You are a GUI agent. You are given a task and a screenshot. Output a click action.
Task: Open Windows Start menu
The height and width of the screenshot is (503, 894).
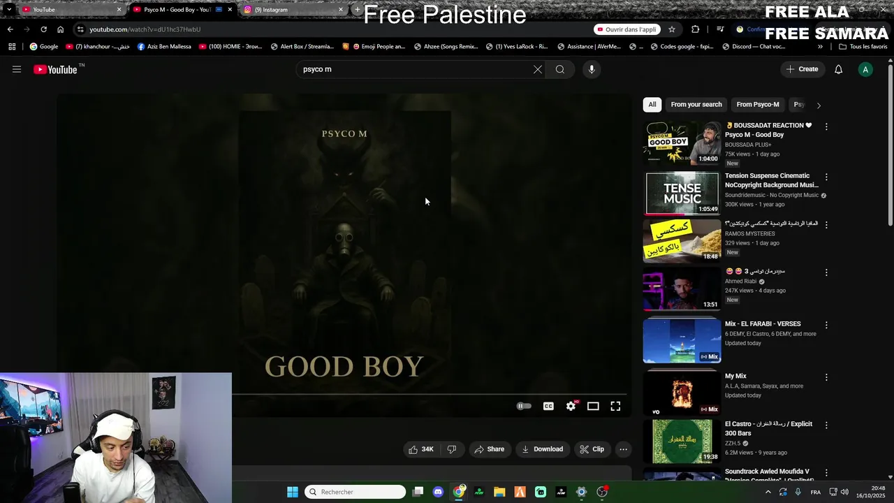click(x=293, y=492)
